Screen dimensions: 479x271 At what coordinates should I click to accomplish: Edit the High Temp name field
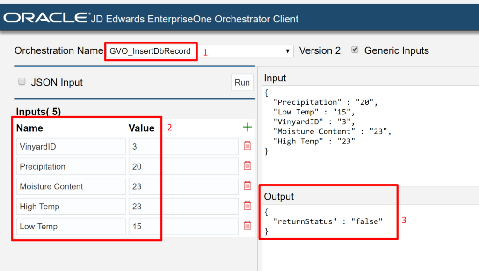click(71, 207)
